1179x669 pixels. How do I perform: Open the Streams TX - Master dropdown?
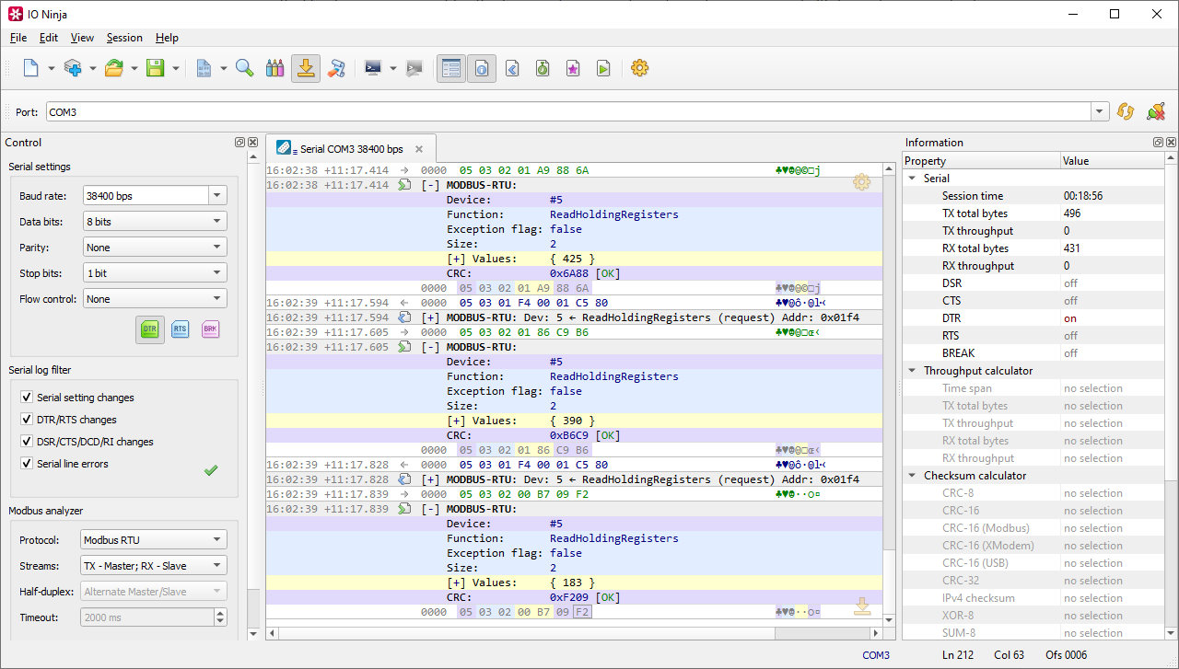point(154,566)
